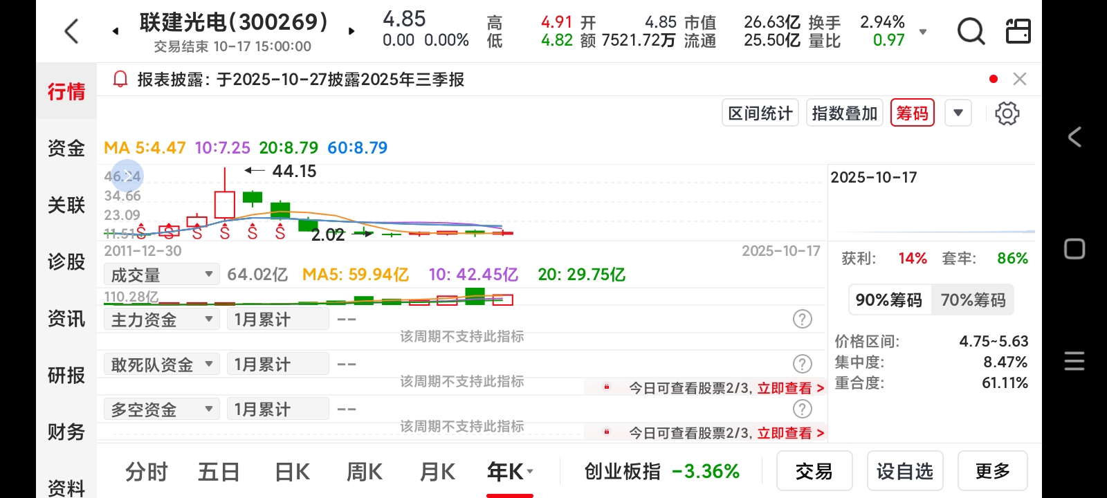Screen dimensions: 1107x498
Task: Switch to 诊股 sidebar tab
Action: click(66, 261)
